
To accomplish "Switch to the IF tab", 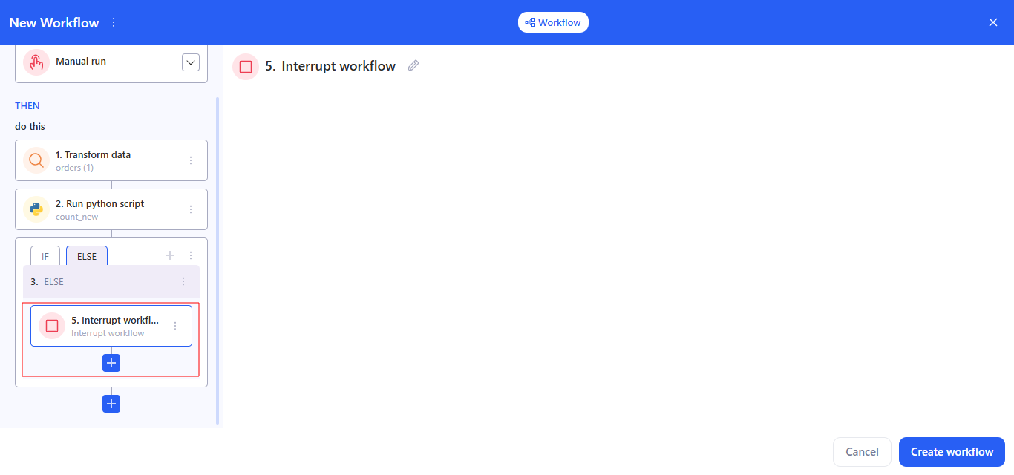I will pos(45,255).
